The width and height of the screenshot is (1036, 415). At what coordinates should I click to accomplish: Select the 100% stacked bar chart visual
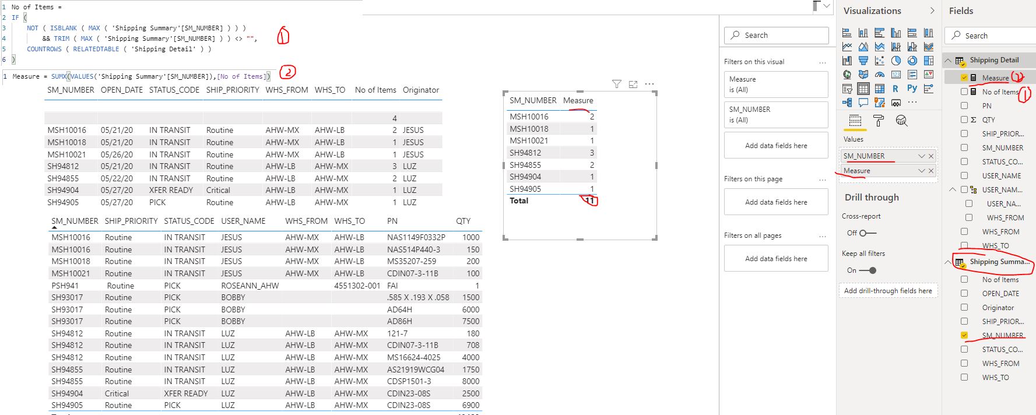click(912, 33)
